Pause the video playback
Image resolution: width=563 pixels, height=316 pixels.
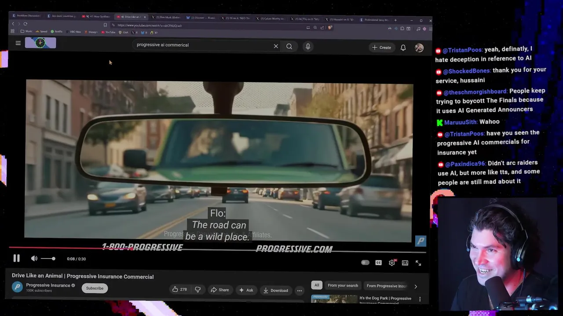tap(17, 259)
